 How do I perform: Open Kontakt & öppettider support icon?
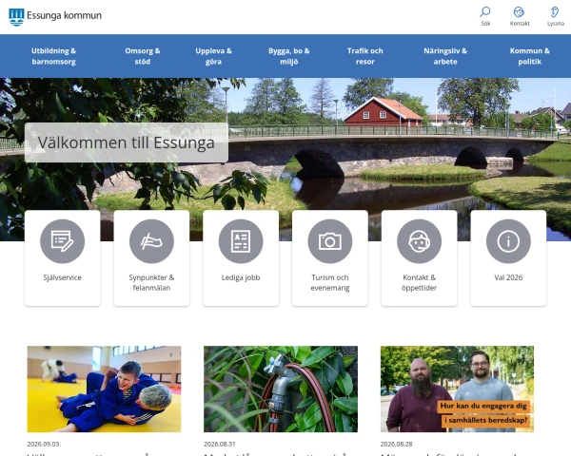click(x=419, y=241)
